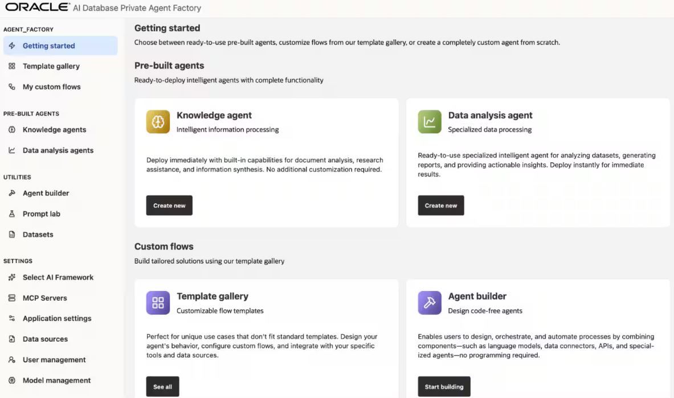
Task: Open Template gallery in the sidebar
Action: click(x=60, y=66)
